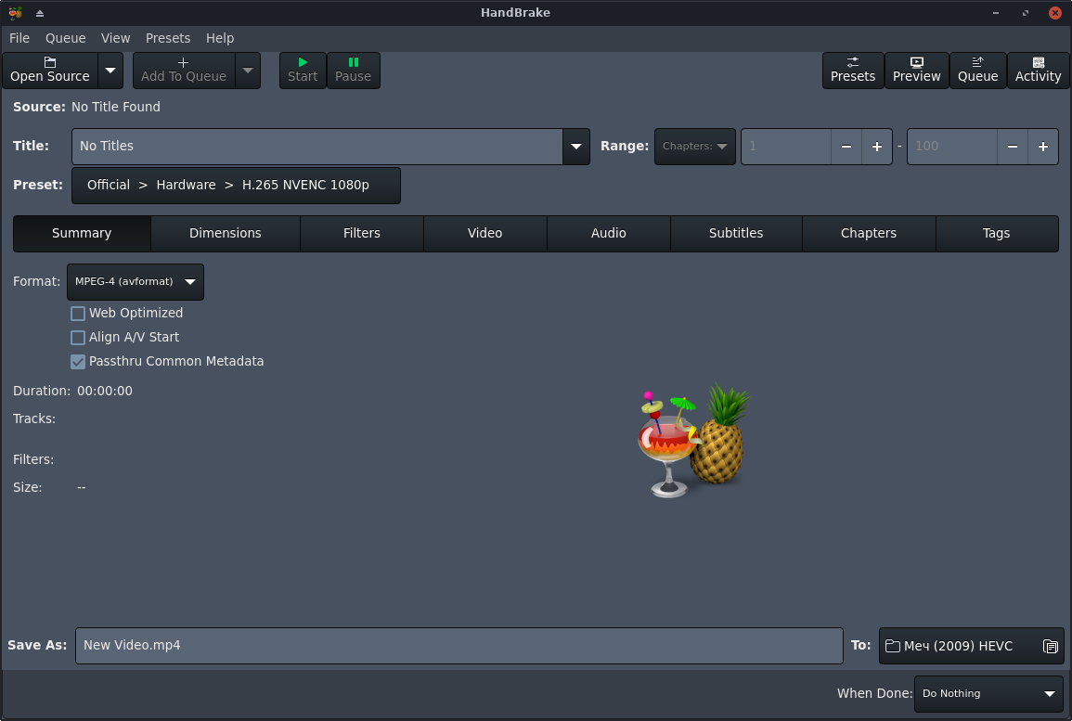This screenshot has height=721, width=1072.
Task: Click the Open Source toolbar icon
Action: click(50, 62)
